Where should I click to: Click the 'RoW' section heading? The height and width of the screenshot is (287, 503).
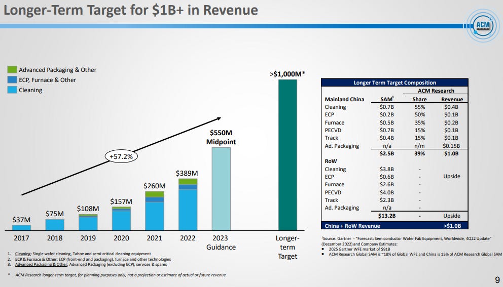(331, 161)
